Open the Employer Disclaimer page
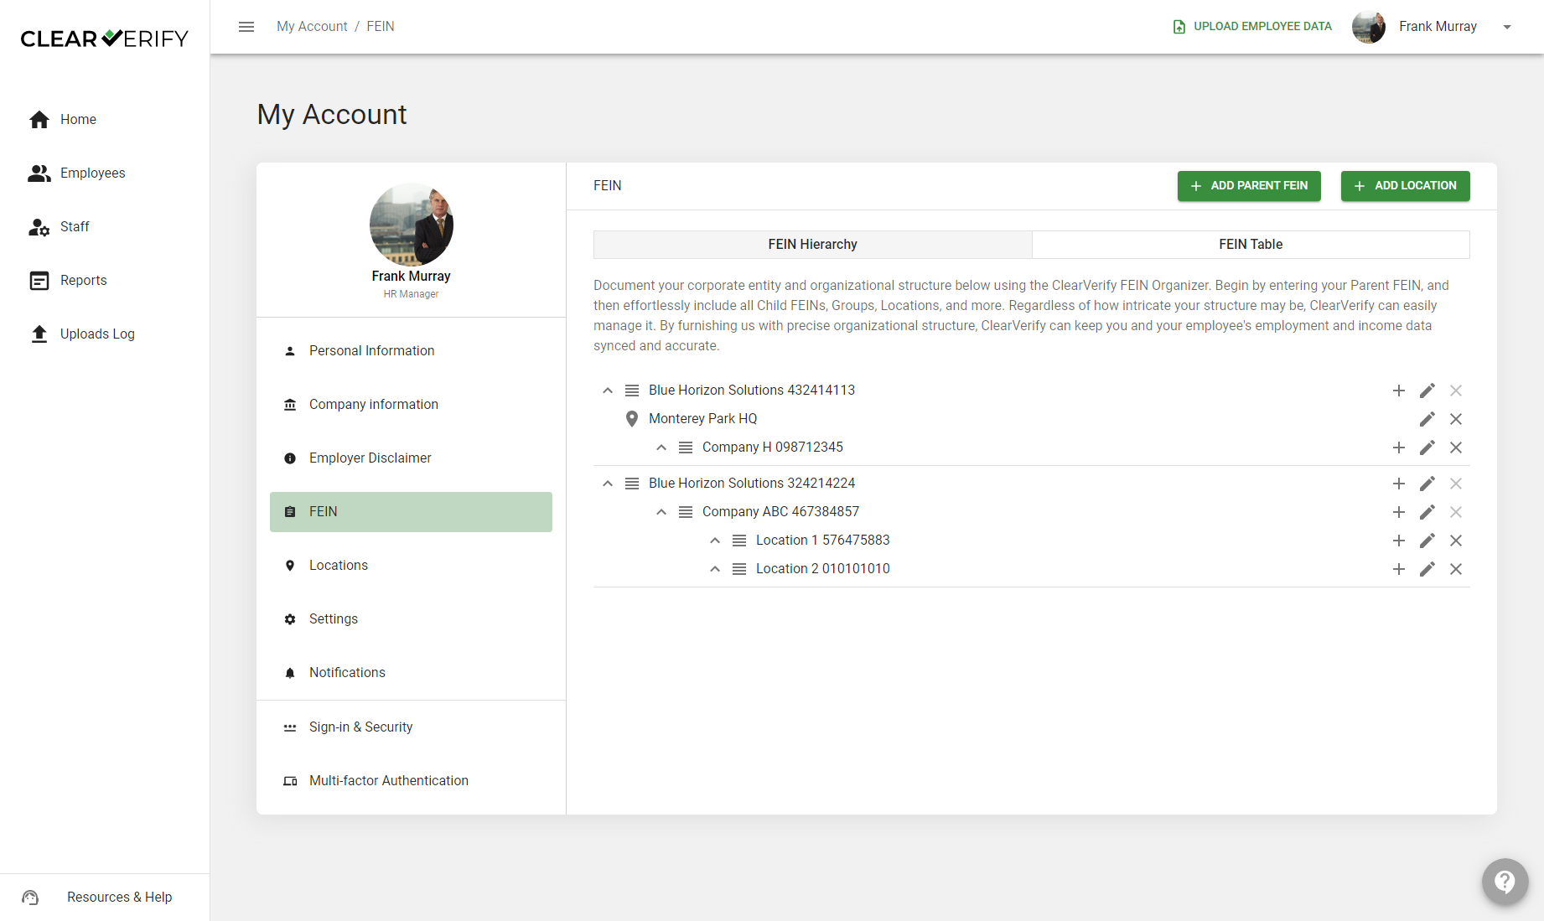The height and width of the screenshot is (921, 1544). click(x=411, y=458)
